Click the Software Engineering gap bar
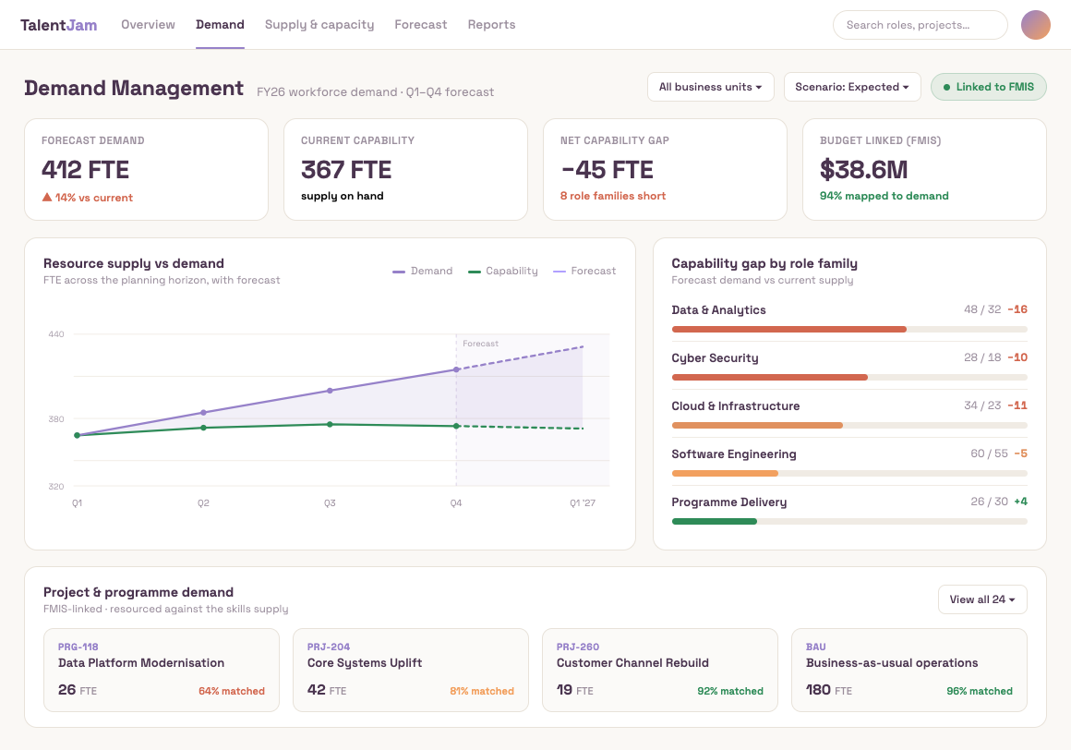The width and height of the screenshot is (1071, 750). (x=849, y=473)
